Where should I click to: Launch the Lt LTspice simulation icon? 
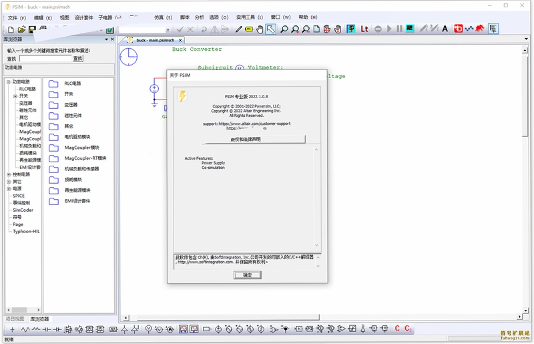pyautogui.click(x=364, y=29)
